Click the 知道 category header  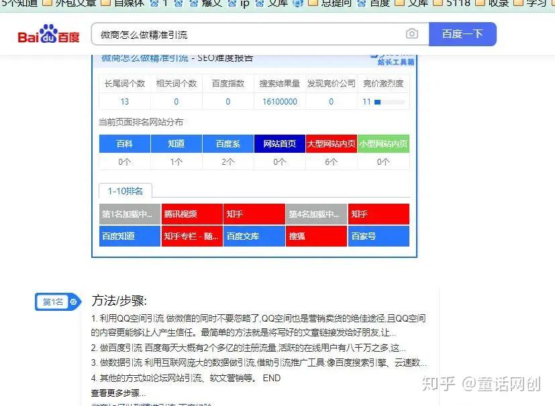(176, 144)
